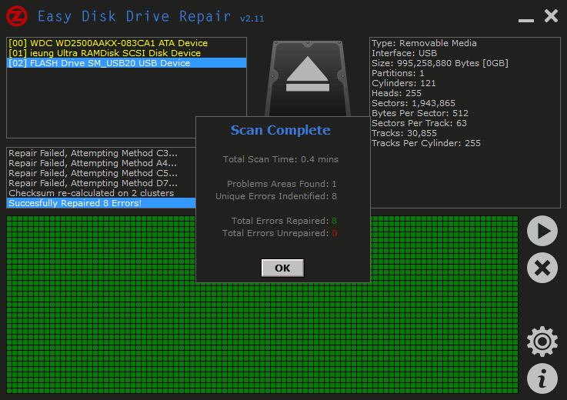Viewport: 567px width, 400px height.
Task: Click 'Tracks Per Cylinder: 255' info line
Action: pyautogui.click(x=426, y=143)
